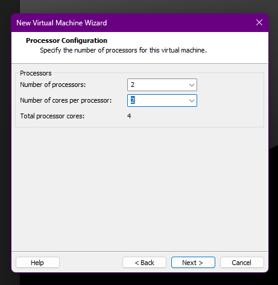Image resolution: width=278 pixels, height=285 pixels.
Task: Expand the Number of processors dropdown arrow
Action: coord(192,85)
